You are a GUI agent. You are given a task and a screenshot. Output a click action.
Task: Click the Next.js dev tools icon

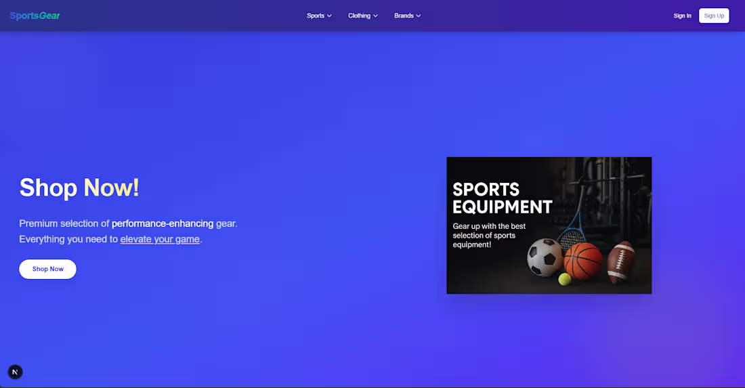tap(15, 372)
